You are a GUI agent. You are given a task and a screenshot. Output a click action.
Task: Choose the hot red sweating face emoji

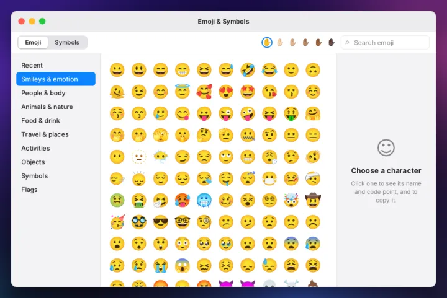click(x=182, y=201)
